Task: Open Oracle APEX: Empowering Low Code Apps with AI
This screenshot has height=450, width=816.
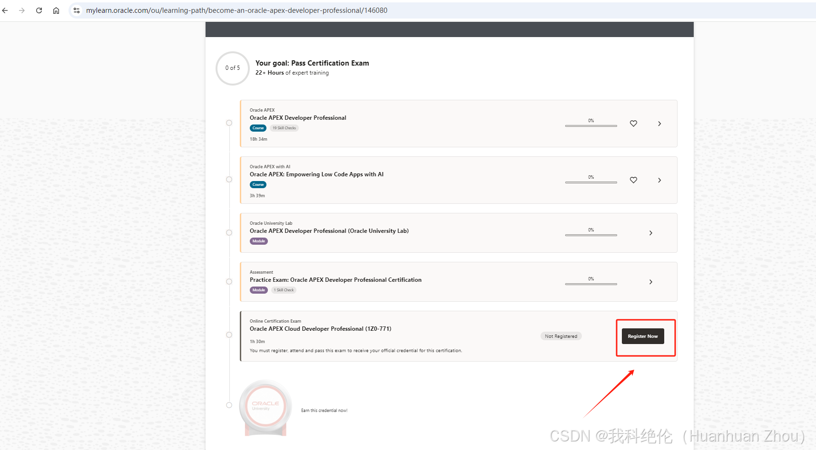Action: 316,174
